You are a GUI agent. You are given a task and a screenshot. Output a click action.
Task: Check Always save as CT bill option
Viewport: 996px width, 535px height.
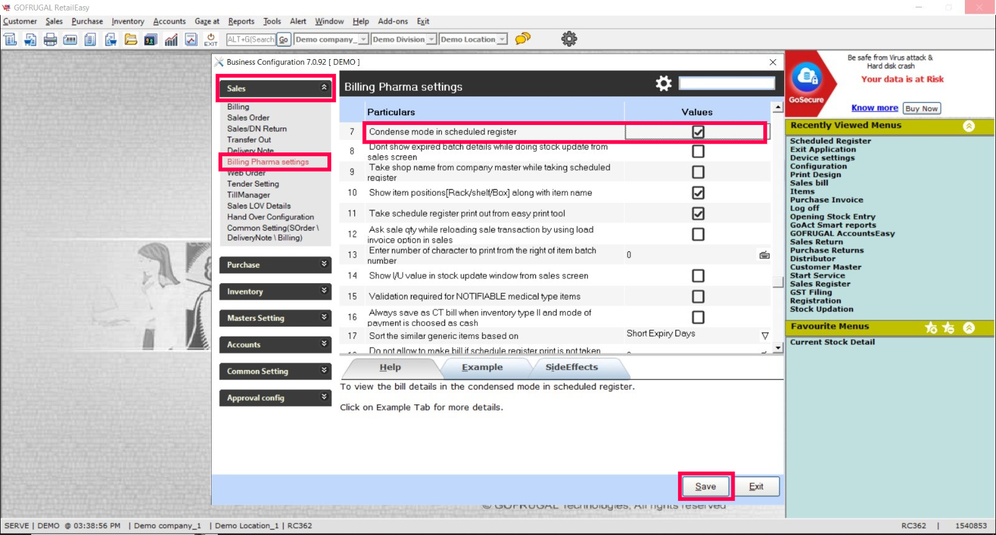click(x=698, y=317)
